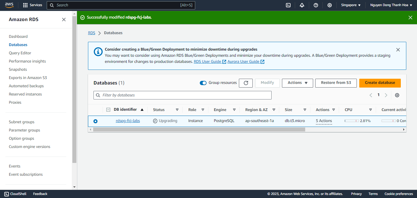The image size is (417, 198).
Task: Open the Nguyen Dong Thanh Hoa account menu
Action: [x=391, y=5]
